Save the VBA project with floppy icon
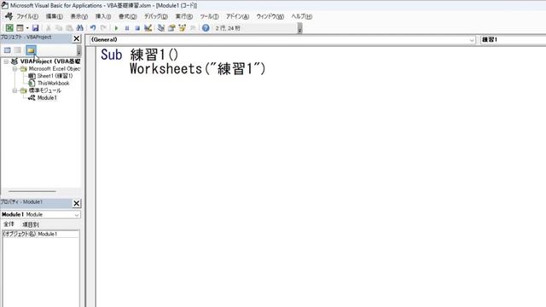Image resolution: width=546 pixels, height=307 pixels. [35, 28]
